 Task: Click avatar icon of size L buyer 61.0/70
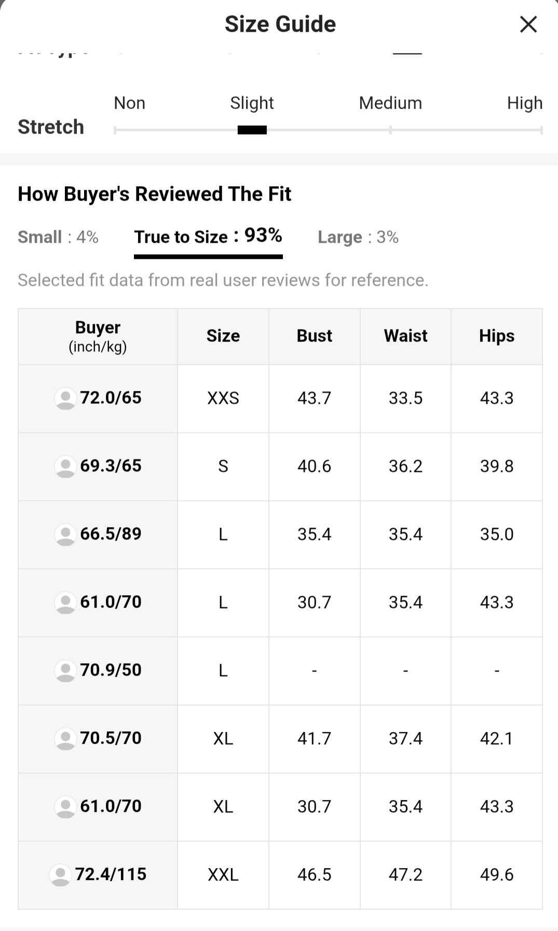(65, 602)
